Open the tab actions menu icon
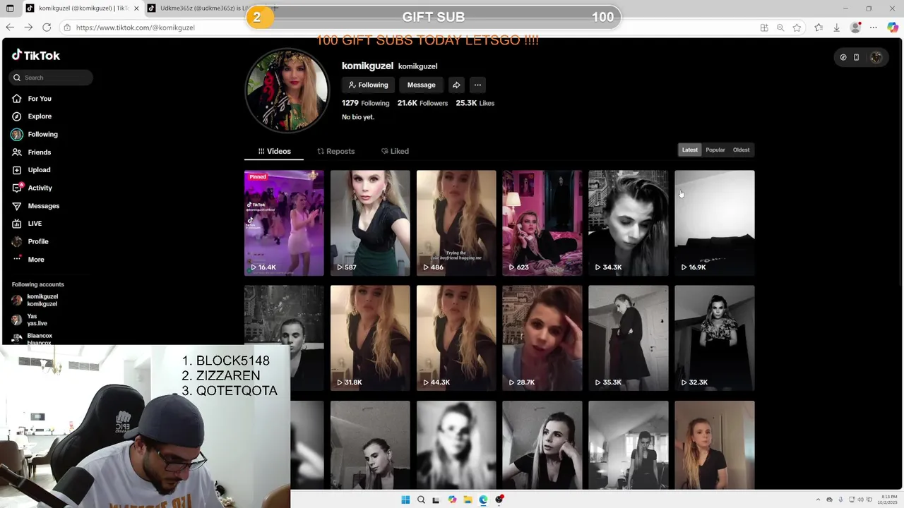This screenshot has width=904, height=508. 10,8
